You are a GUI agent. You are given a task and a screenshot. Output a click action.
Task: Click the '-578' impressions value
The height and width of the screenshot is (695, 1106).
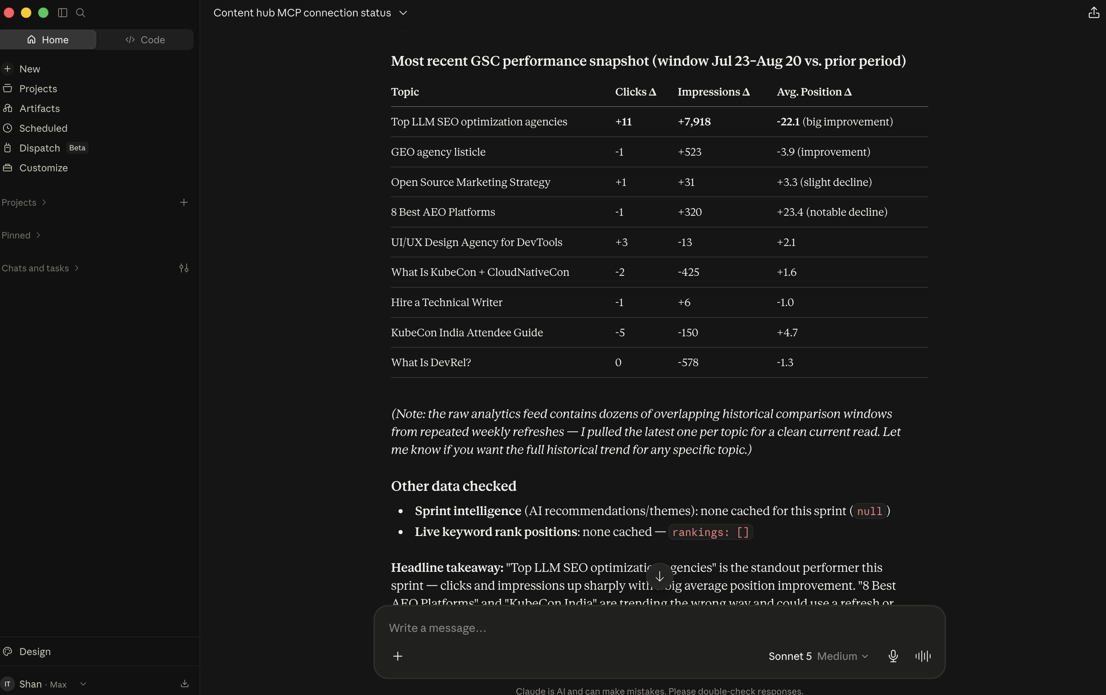[688, 362]
